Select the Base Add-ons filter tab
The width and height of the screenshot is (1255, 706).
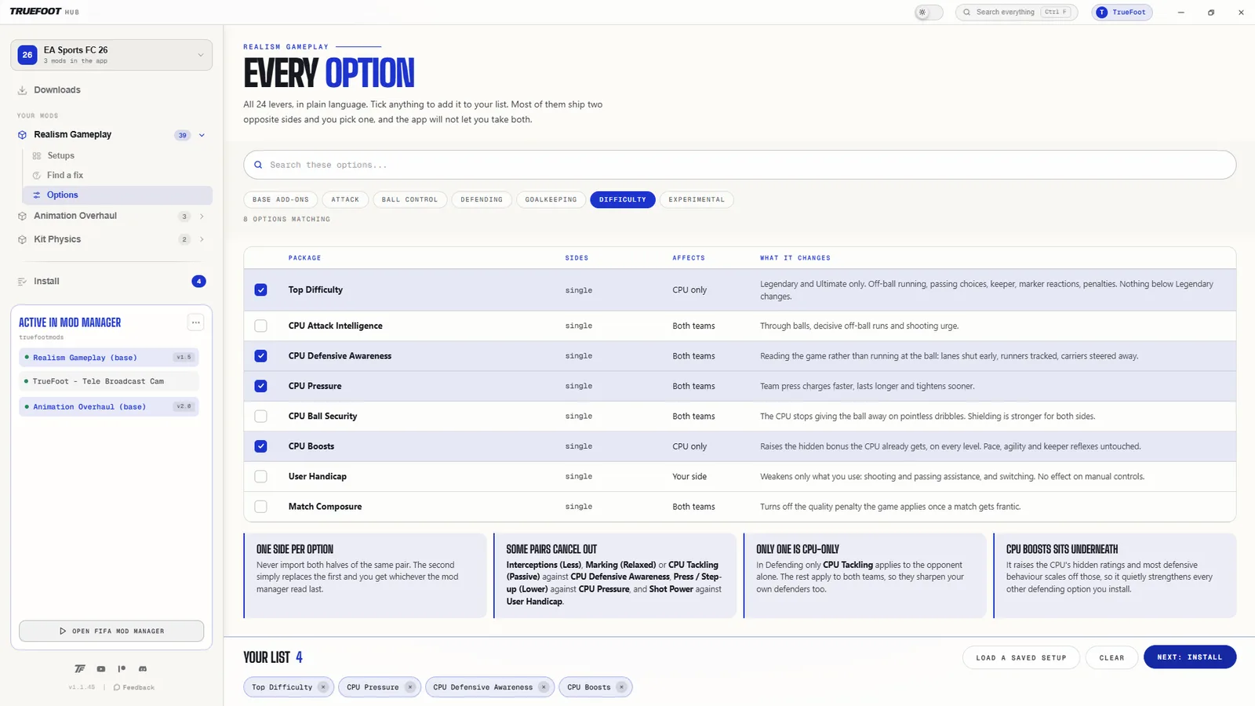(x=281, y=200)
